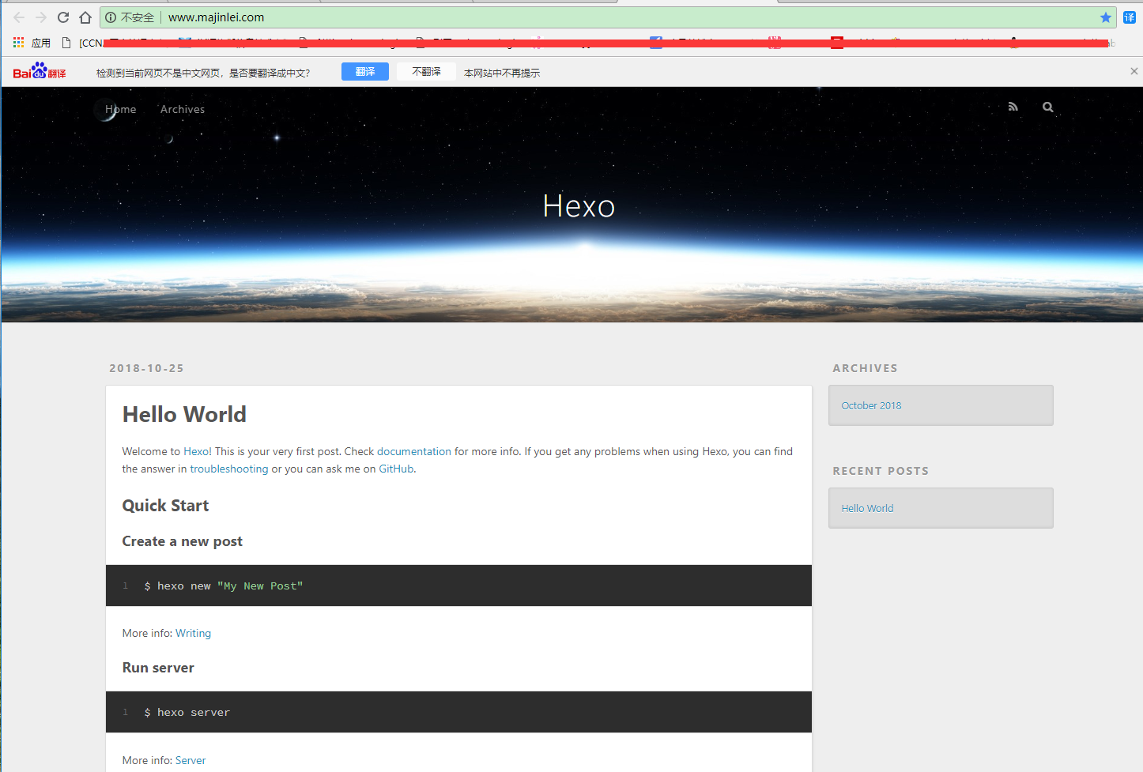The height and width of the screenshot is (772, 1143).
Task: Click the bookmark star in address bar
Action: [x=1106, y=17]
